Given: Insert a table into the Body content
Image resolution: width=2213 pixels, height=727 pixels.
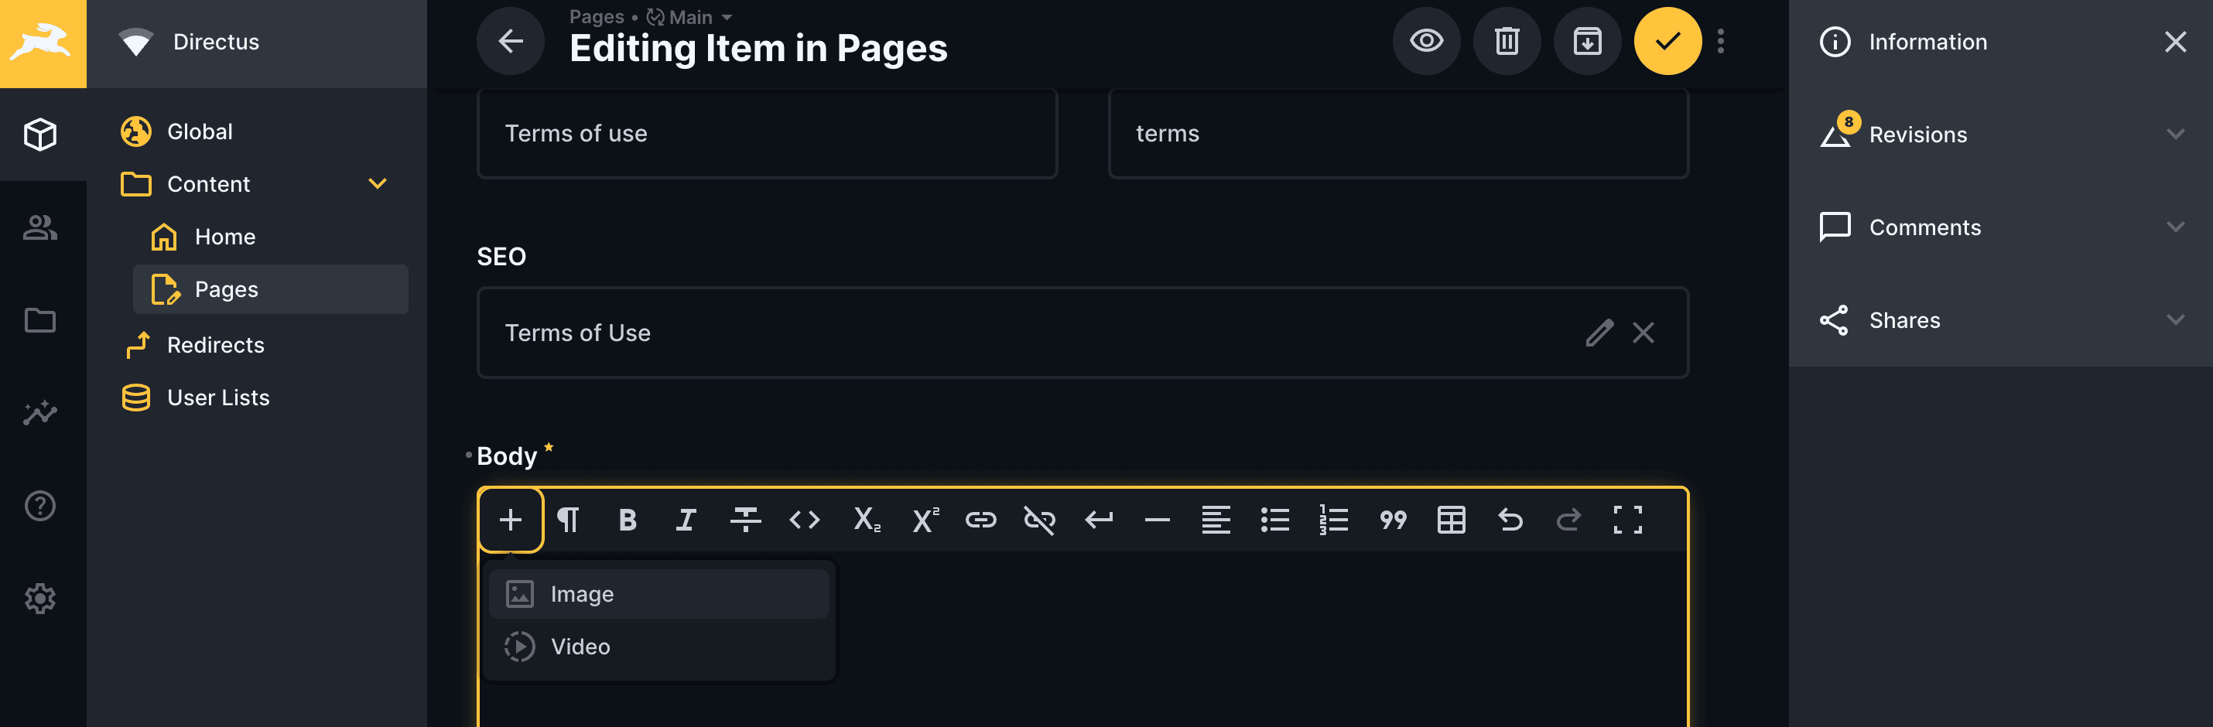Looking at the screenshot, I should [1452, 519].
